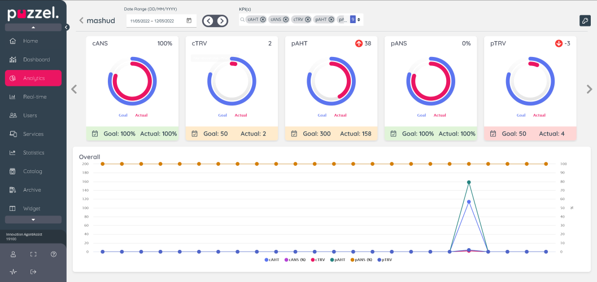The image size is (597, 282).
Task: Click the logout icon in sidebar
Action: click(33, 272)
